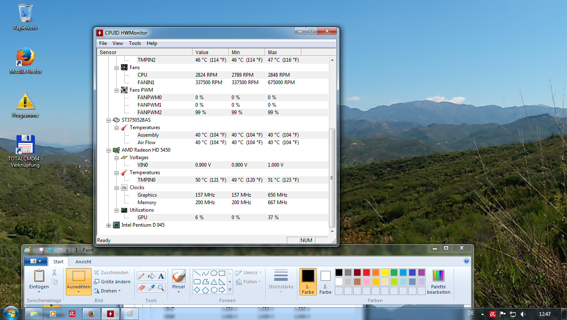Viewport: 567px width, 320px height.
Task: Select the Pencil tool in Paint
Action: [141, 276]
